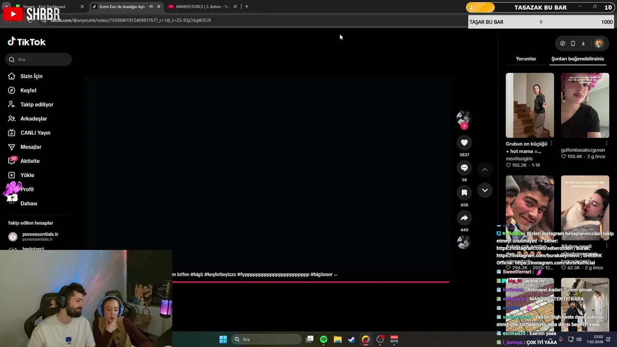Click the Windows taskbar Ara search box
Viewport: 617px width, 347px height.
(267, 339)
